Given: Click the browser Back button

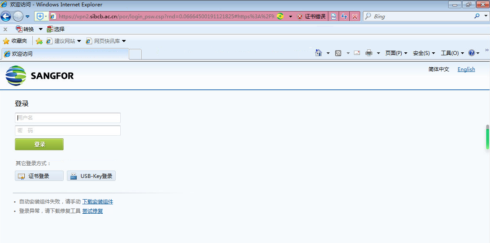Looking at the screenshot, I should tap(6, 17).
